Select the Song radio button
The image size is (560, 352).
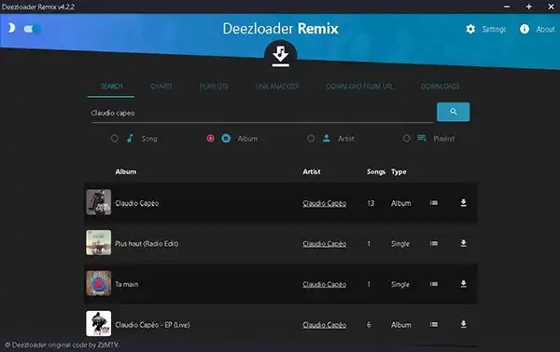pyautogui.click(x=114, y=138)
